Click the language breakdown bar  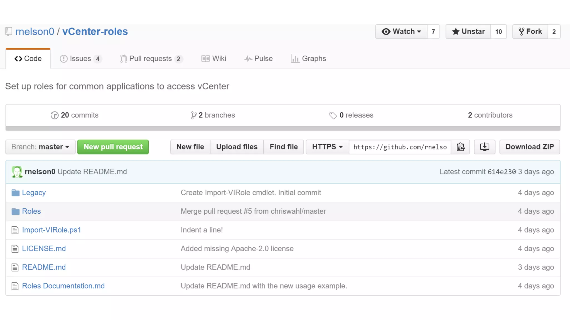(283, 128)
